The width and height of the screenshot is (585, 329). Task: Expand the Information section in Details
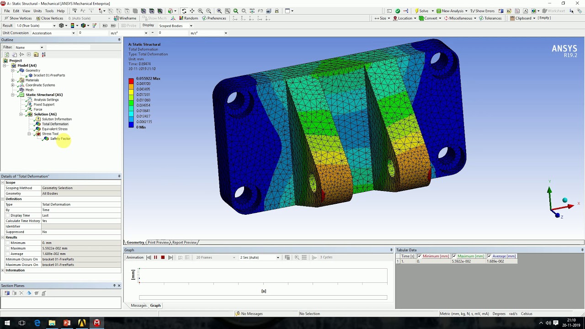pos(3,270)
